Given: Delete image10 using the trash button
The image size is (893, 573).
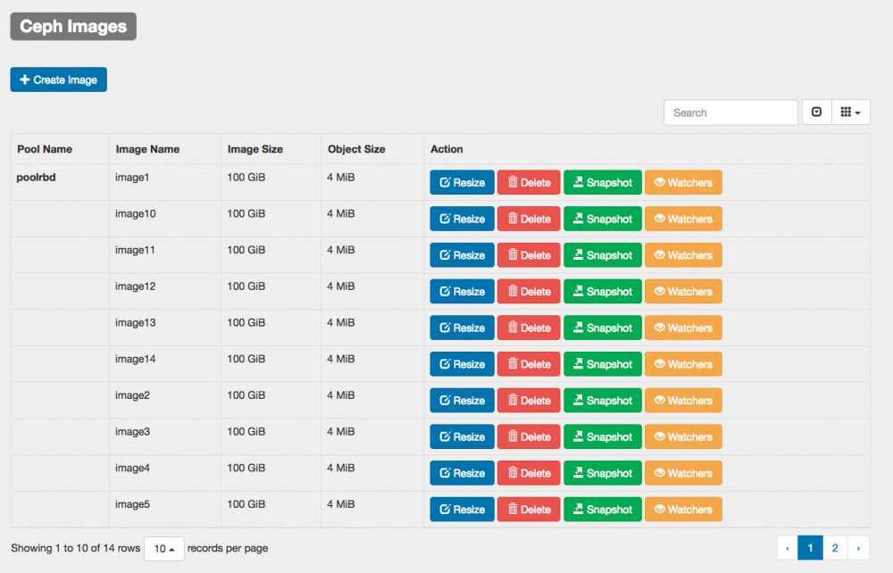Looking at the screenshot, I should [529, 219].
